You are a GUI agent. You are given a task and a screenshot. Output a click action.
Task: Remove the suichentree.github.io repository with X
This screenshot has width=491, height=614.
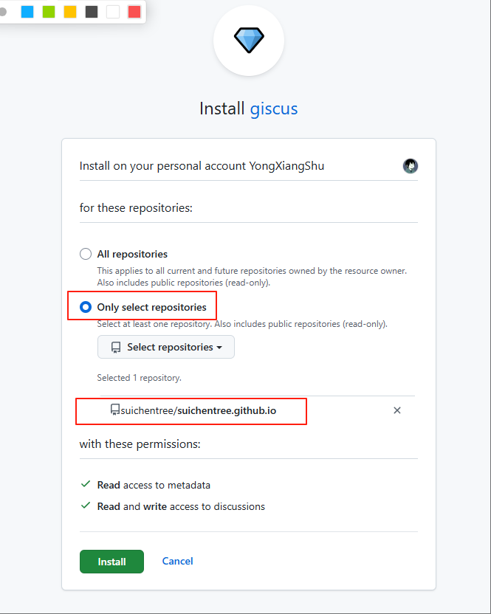pos(397,410)
